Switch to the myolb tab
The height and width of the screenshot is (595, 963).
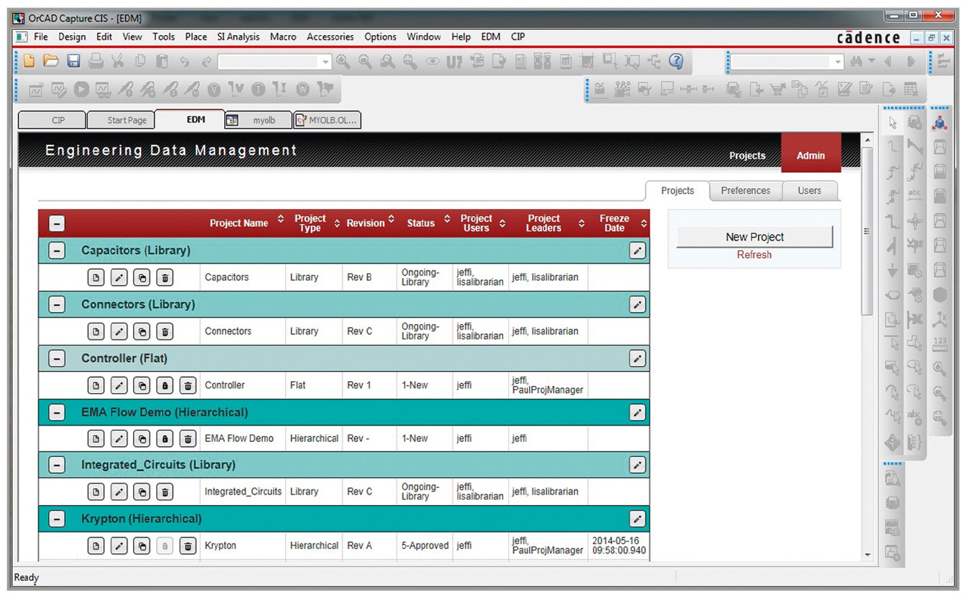point(258,120)
